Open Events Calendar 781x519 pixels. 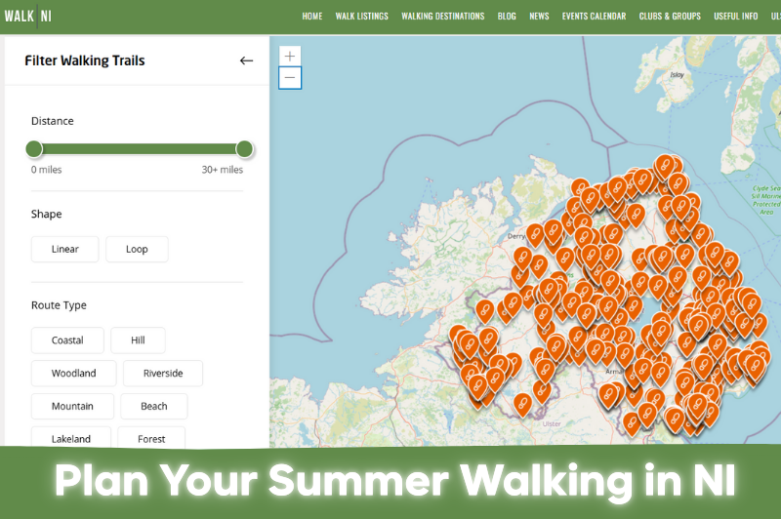click(x=594, y=16)
